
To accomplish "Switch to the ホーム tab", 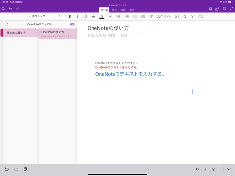I will 104,10.
